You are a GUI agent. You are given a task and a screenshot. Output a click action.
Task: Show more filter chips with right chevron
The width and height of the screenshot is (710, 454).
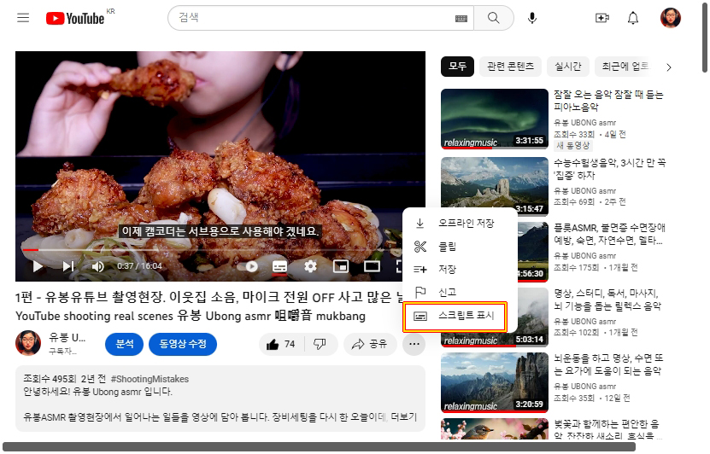click(669, 67)
